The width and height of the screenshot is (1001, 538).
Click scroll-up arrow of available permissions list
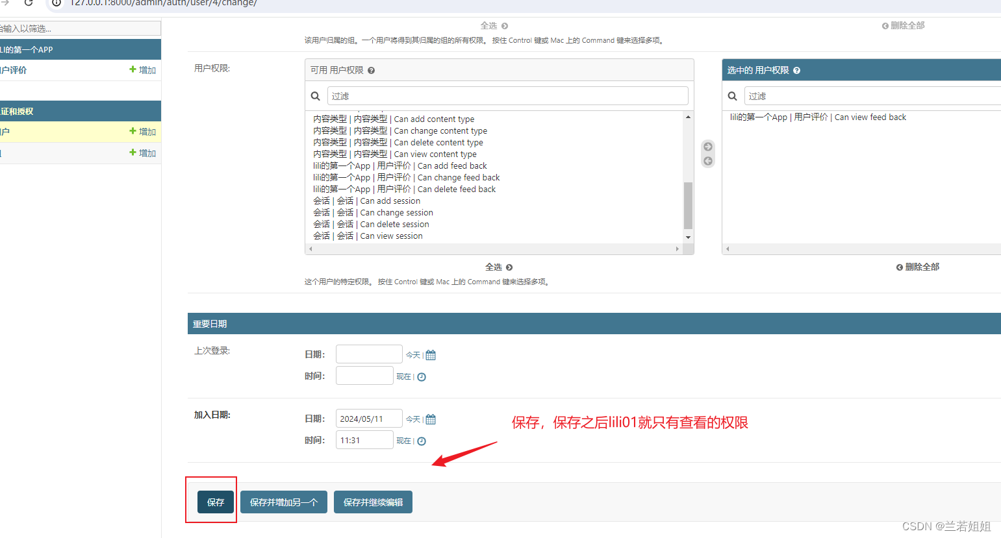point(688,117)
